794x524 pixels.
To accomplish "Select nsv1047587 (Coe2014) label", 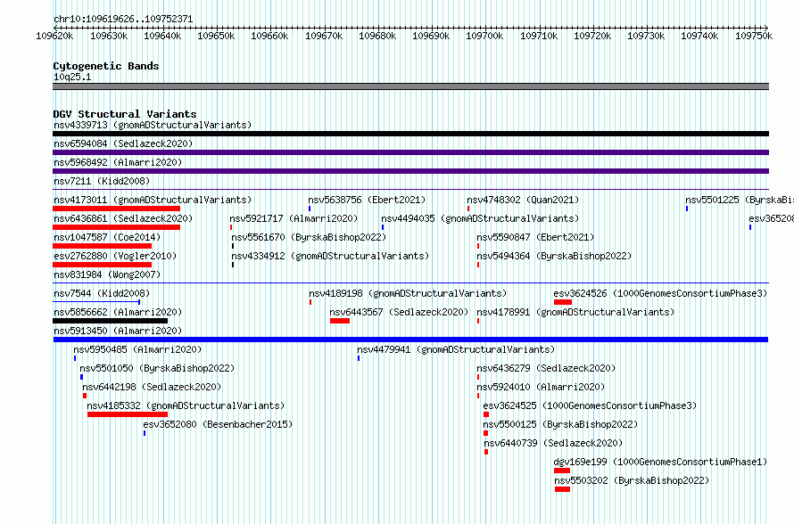I will 107,237.
